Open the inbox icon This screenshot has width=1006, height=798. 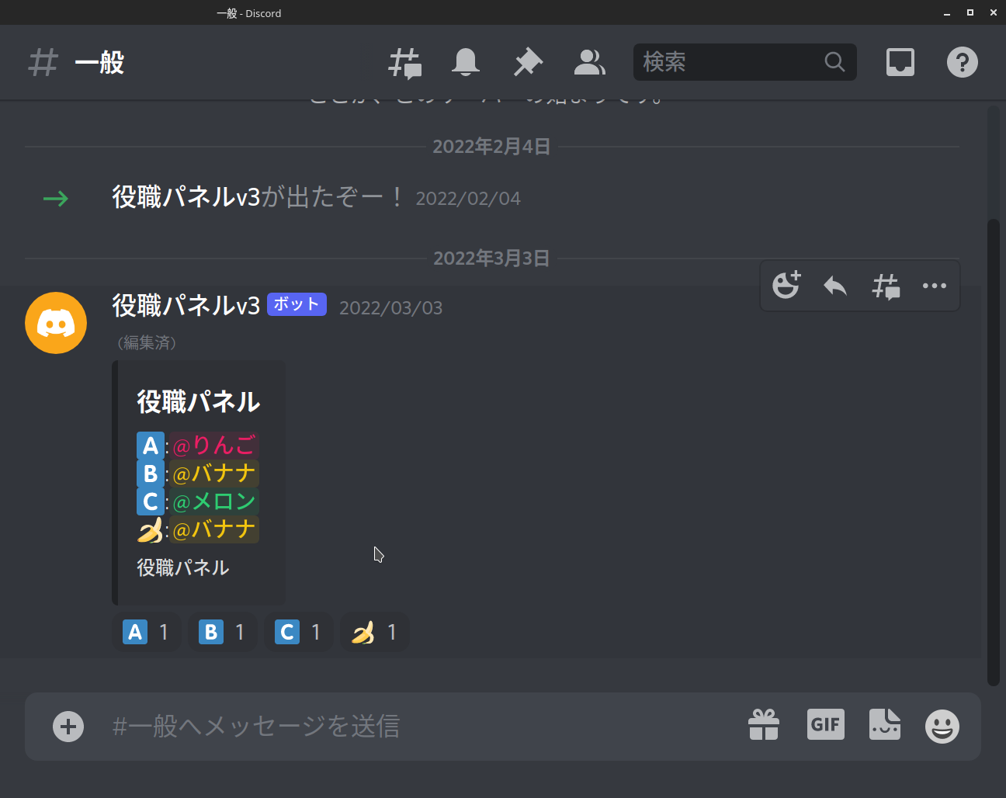[900, 62]
